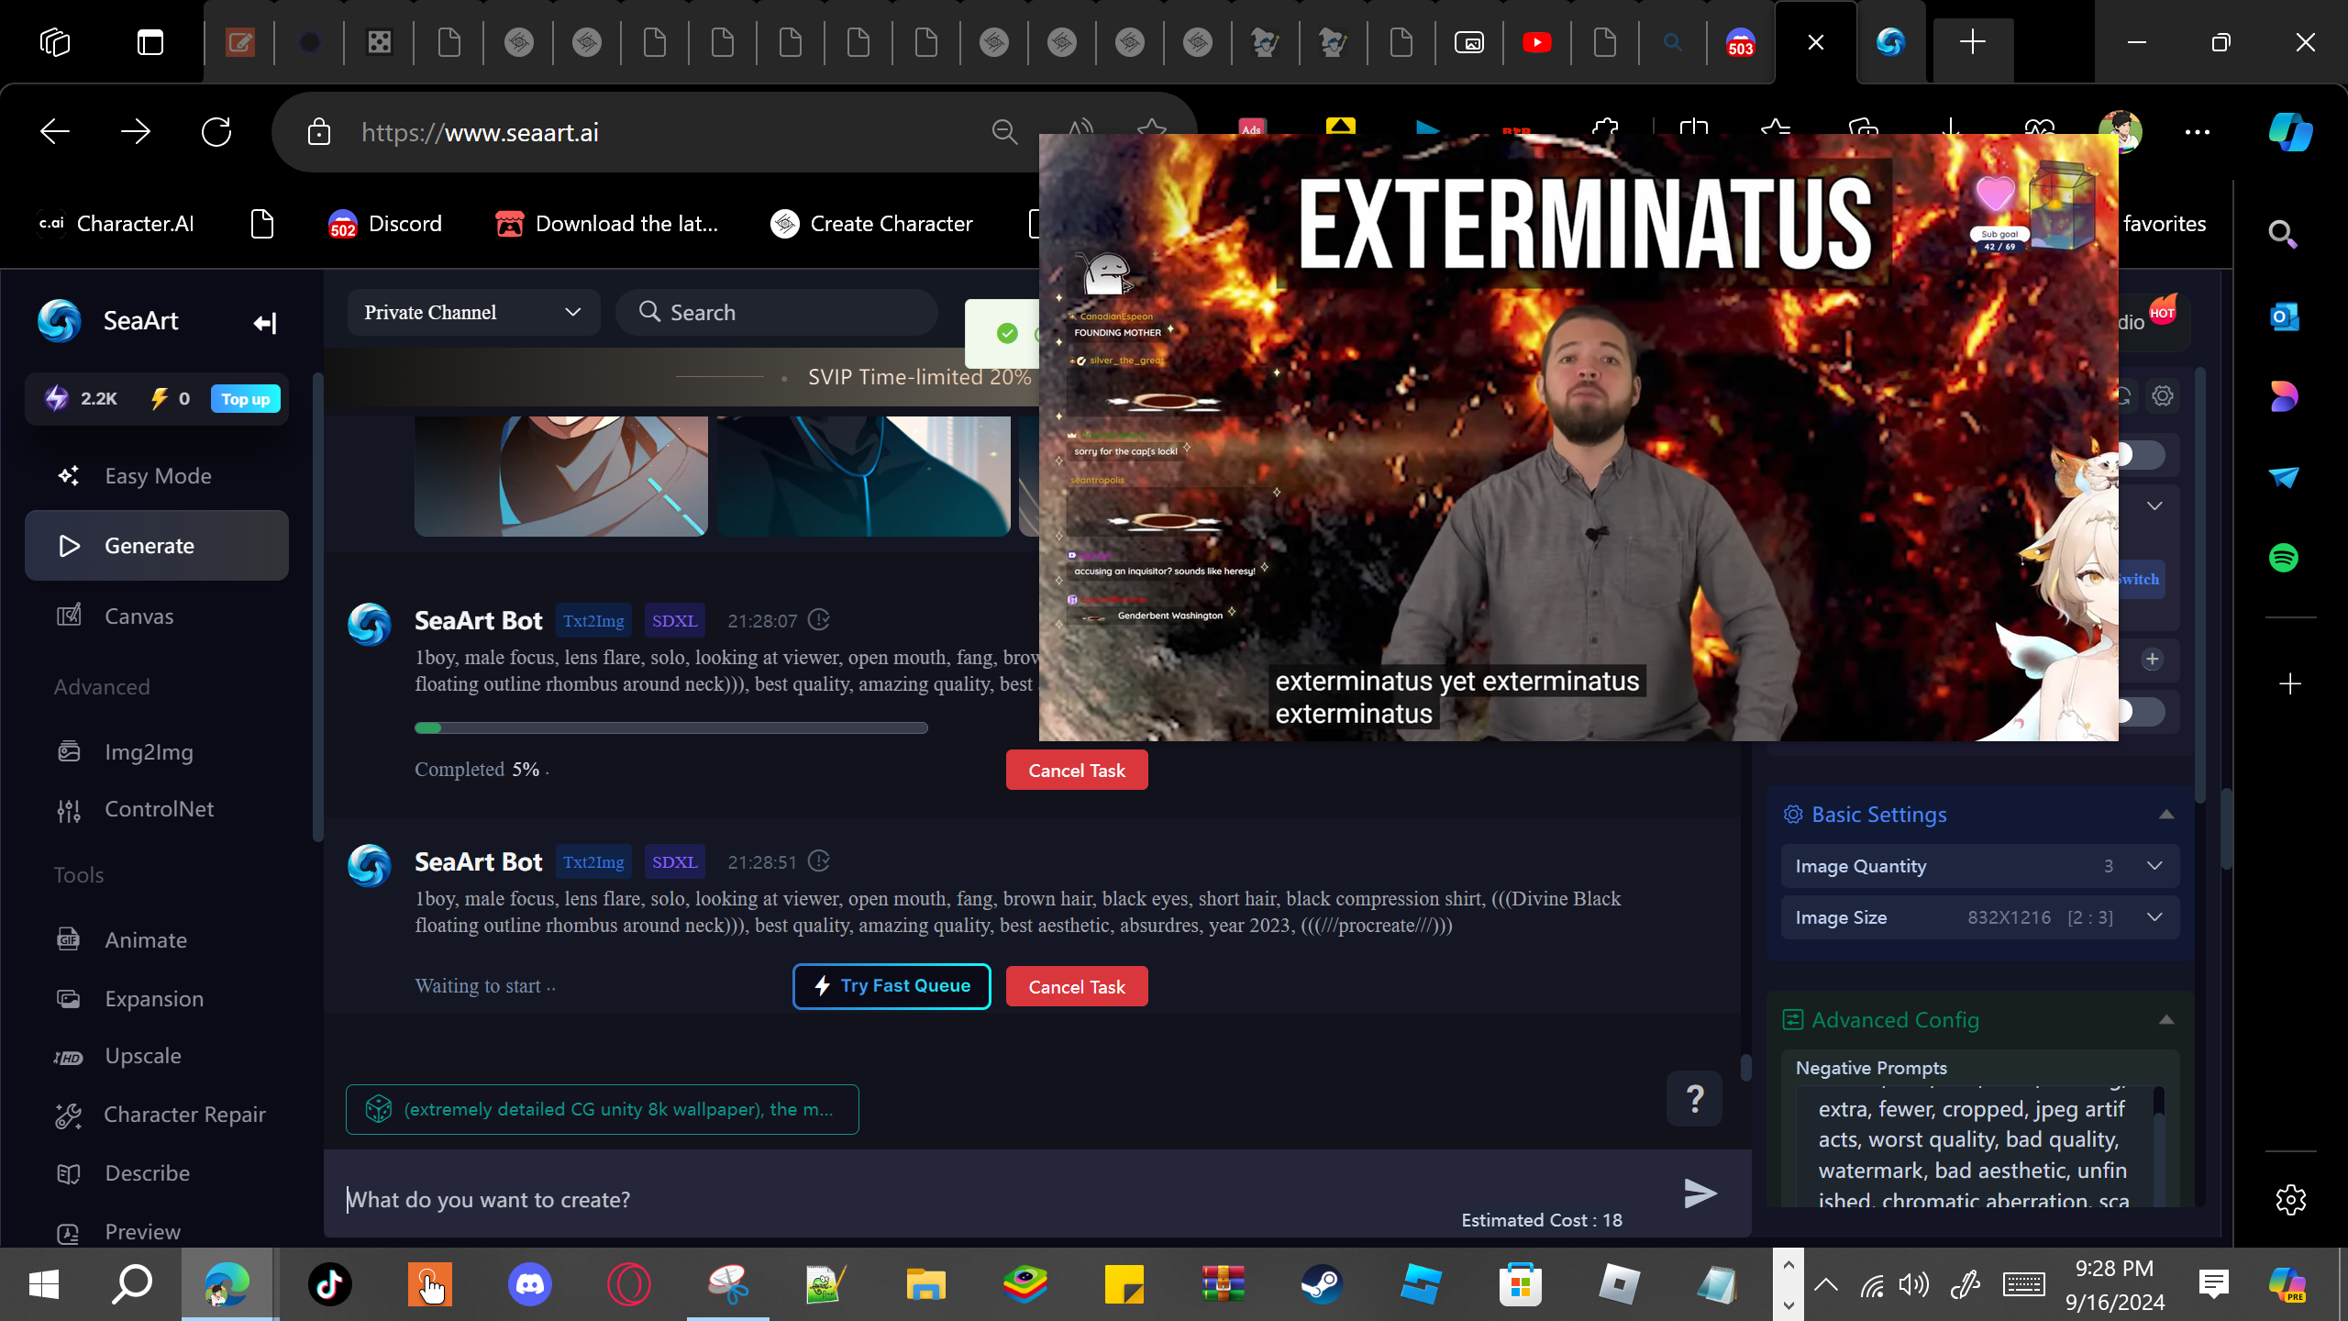Open task info next to 21:28:07
2348x1321 pixels.
[819, 621]
